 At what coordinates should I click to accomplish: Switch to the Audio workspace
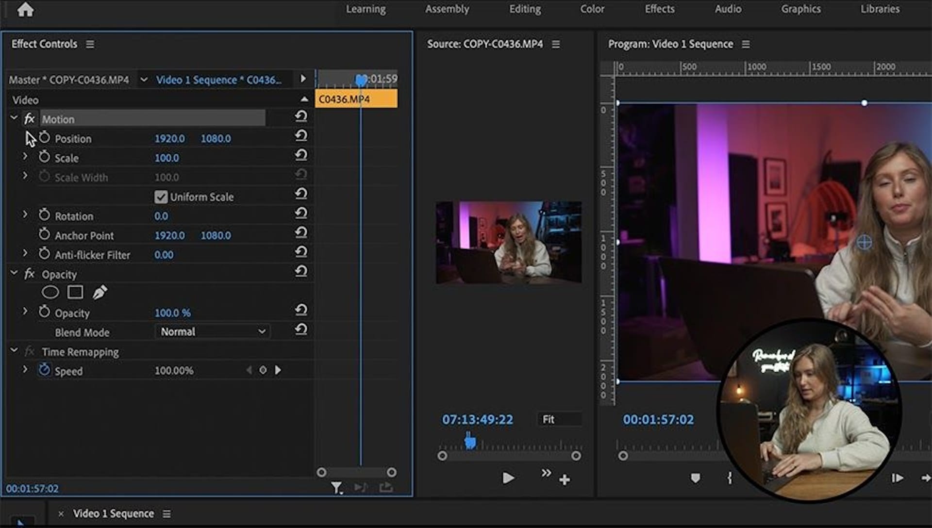(x=728, y=9)
